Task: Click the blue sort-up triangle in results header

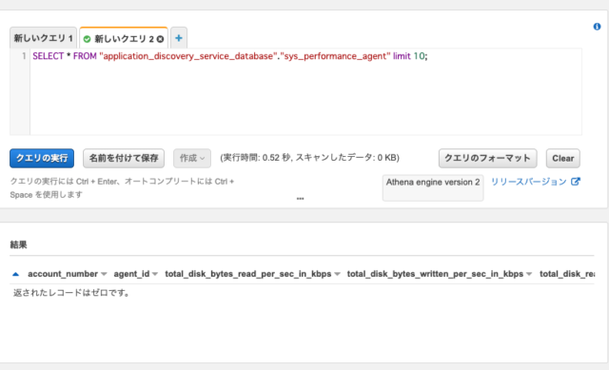Action: click(15, 274)
